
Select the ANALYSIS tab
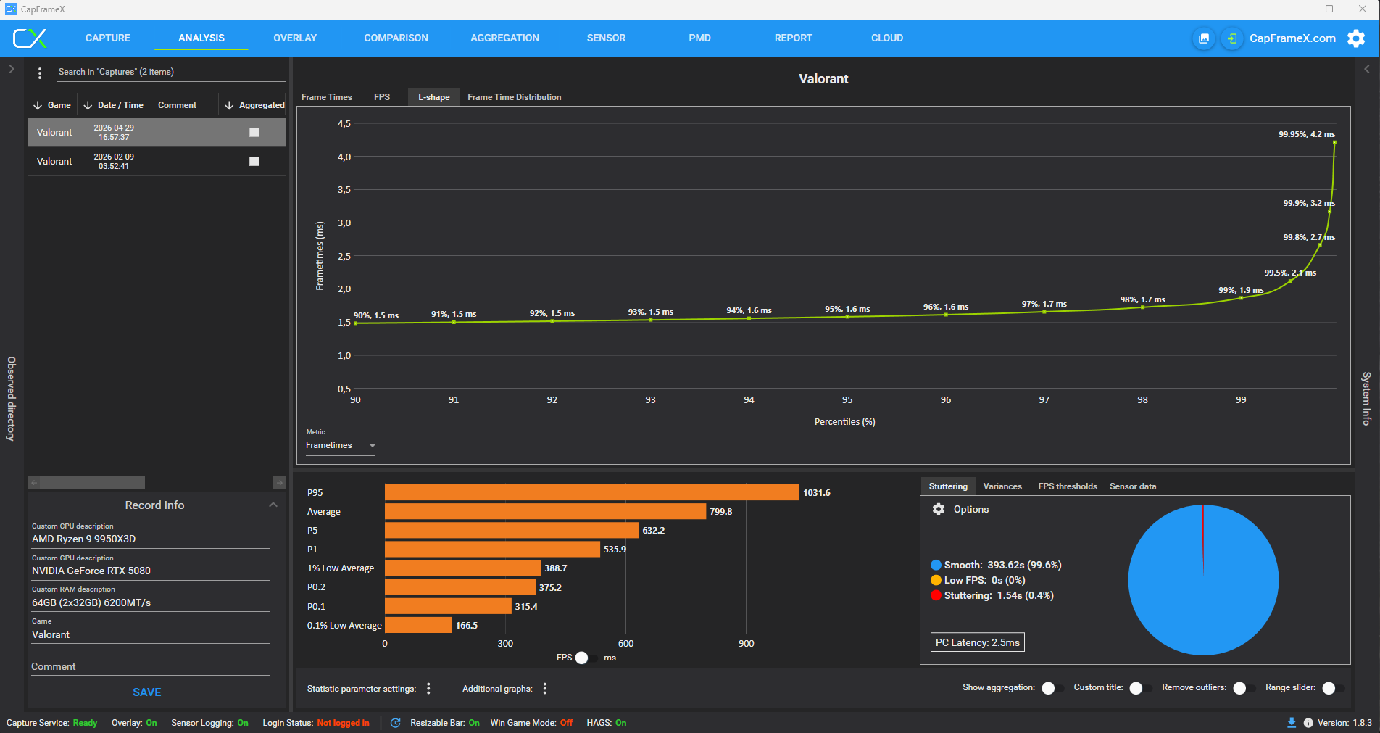(201, 38)
